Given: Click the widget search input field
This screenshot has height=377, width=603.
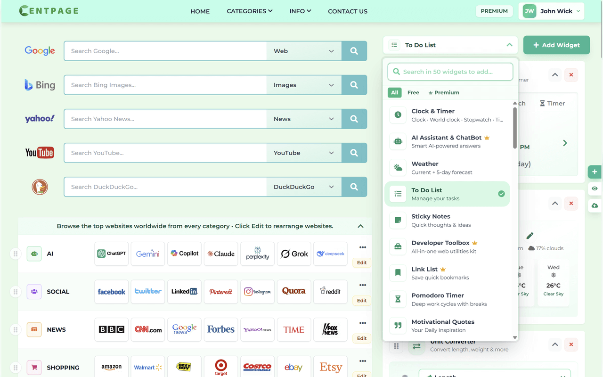Looking at the screenshot, I should pyautogui.click(x=449, y=72).
